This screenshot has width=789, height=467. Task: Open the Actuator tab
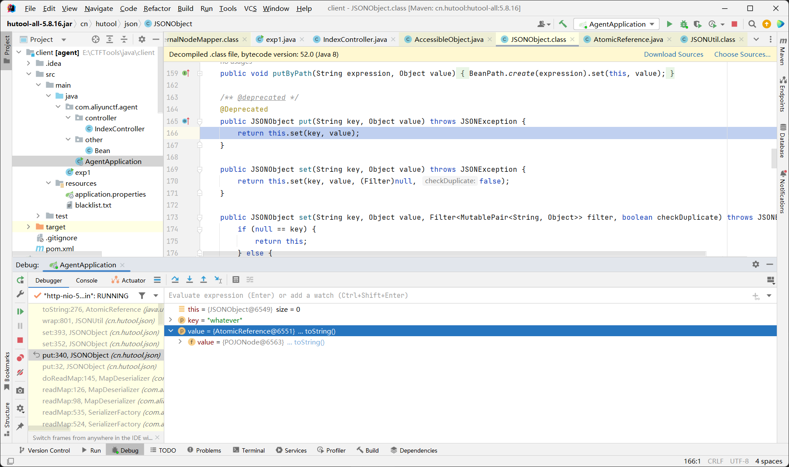coord(128,280)
